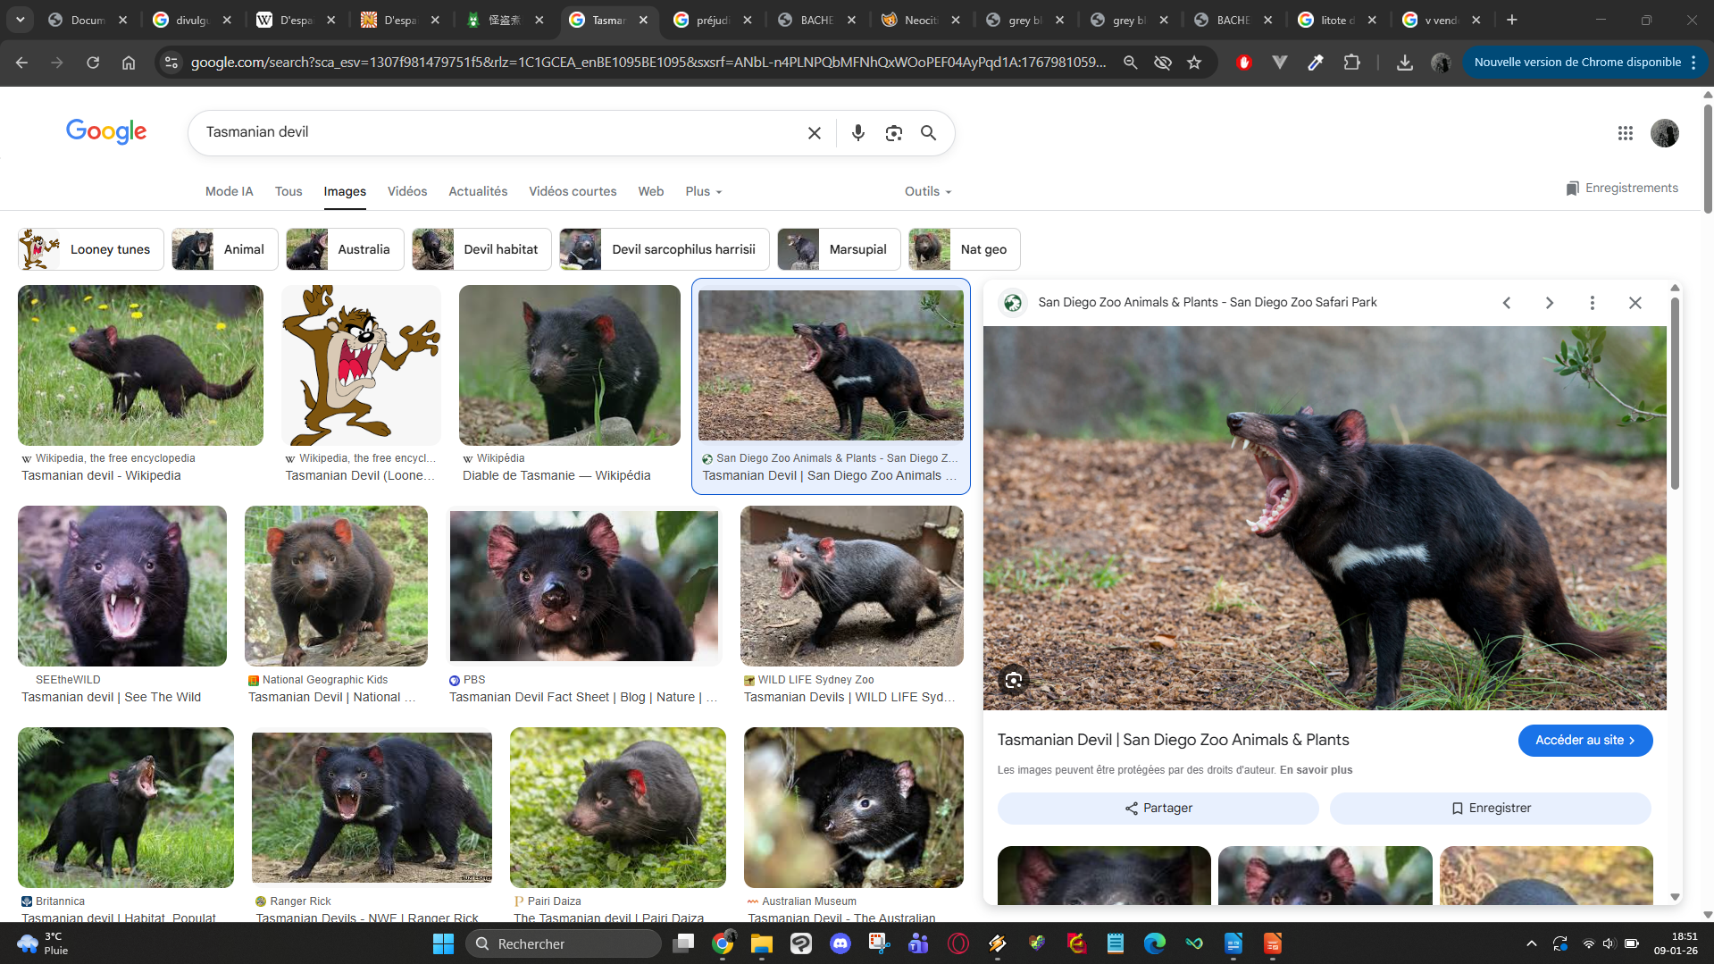The width and height of the screenshot is (1714, 964).
Task: Open Google Lens search by image
Action: tap(893, 133)
